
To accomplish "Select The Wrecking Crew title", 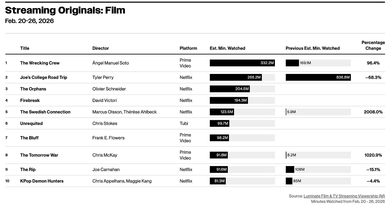I will tap(40, 63).
